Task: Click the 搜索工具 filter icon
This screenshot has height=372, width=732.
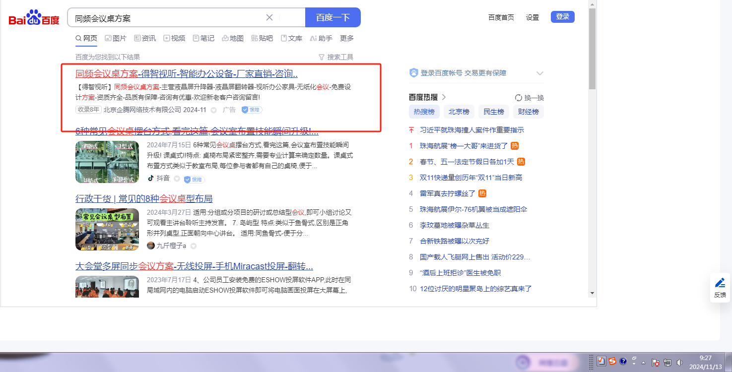Action: 321,57
